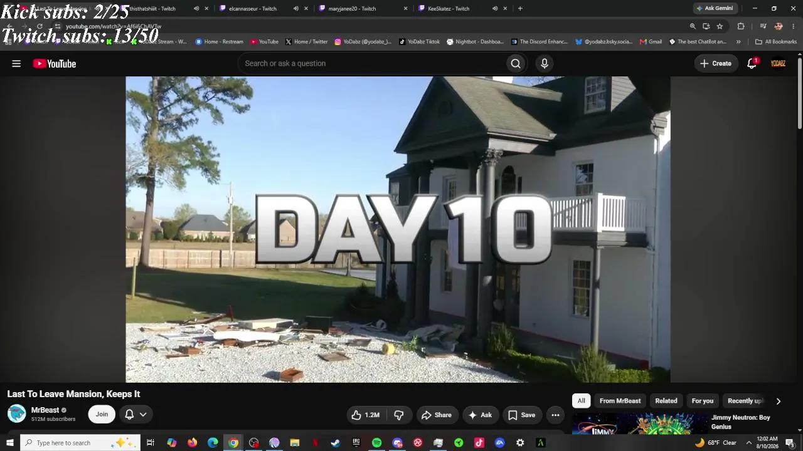Image resolution: width=803 pixels, height=451 pixels.
Task: Open the Home - Restream bookmark
Action: point(219,42)
